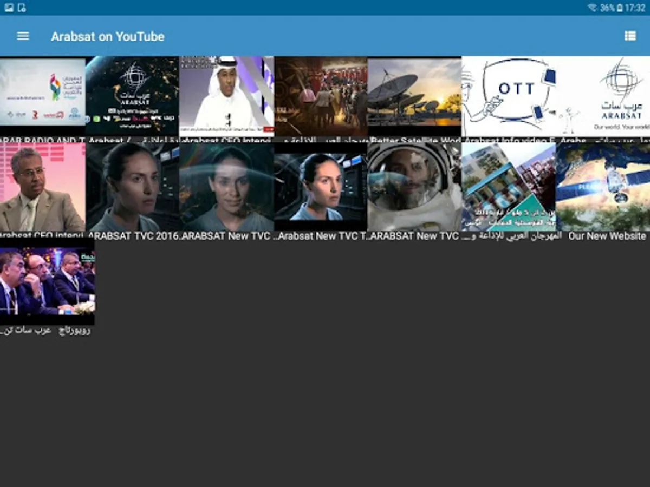
Task: Open the OTT cartoon info video
Action: 509,96
